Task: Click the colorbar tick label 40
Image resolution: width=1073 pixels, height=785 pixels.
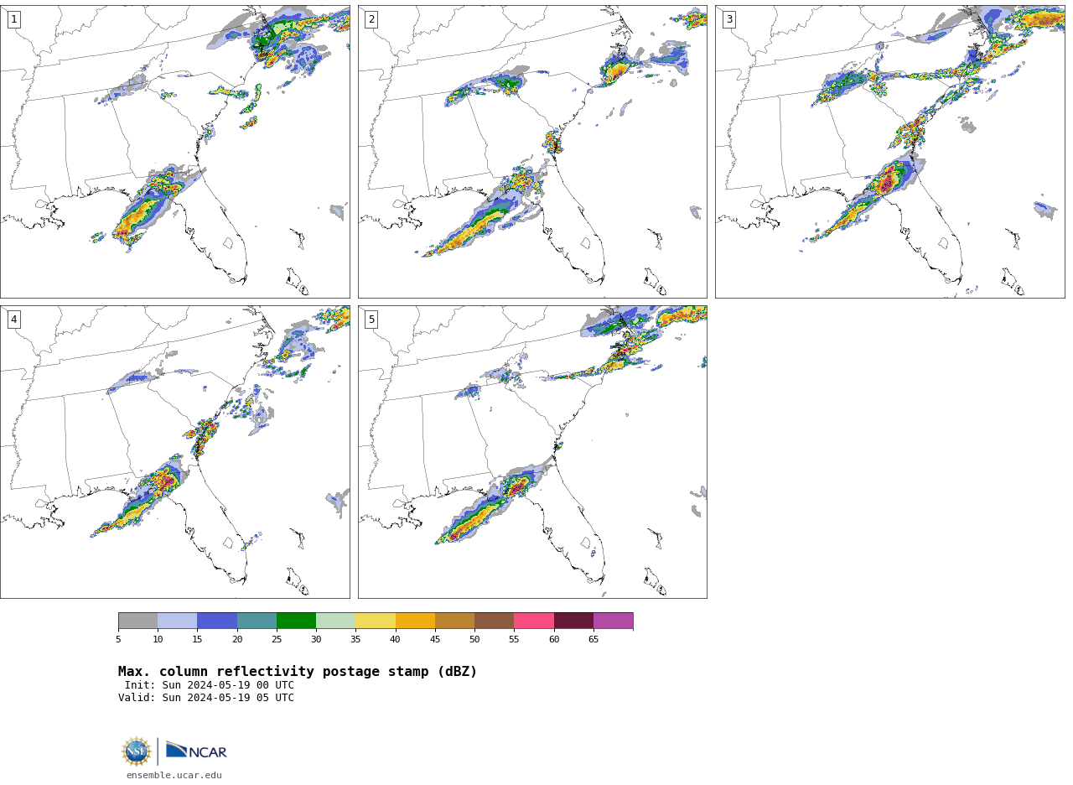Action: point(396,640)
